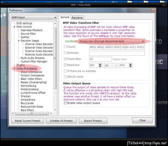Select Plugins in the tree
Screen dimensions: 168x146
[x=20, y=65]
